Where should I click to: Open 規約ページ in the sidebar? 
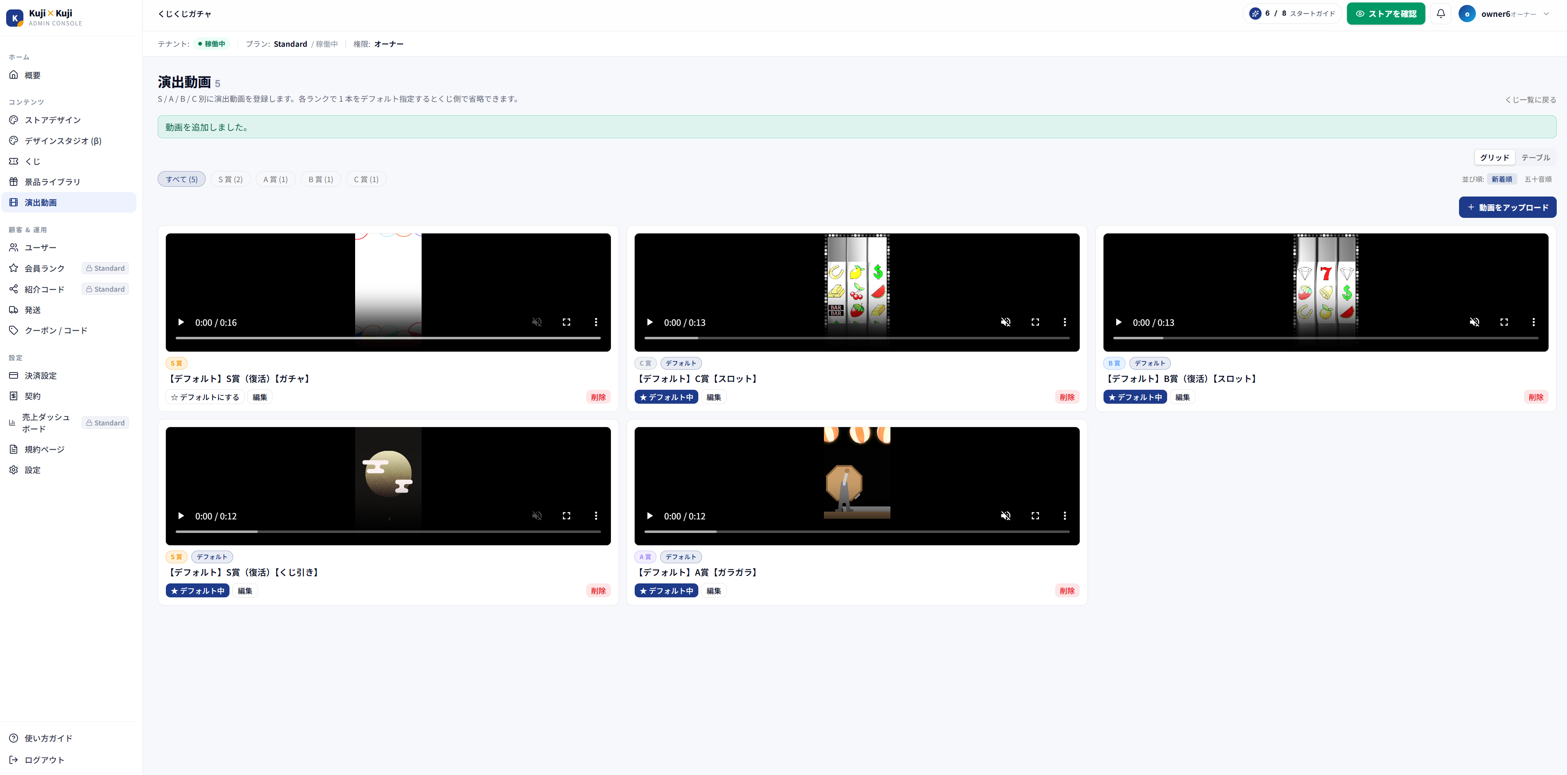pyautogui.click(x=69, y=450)
